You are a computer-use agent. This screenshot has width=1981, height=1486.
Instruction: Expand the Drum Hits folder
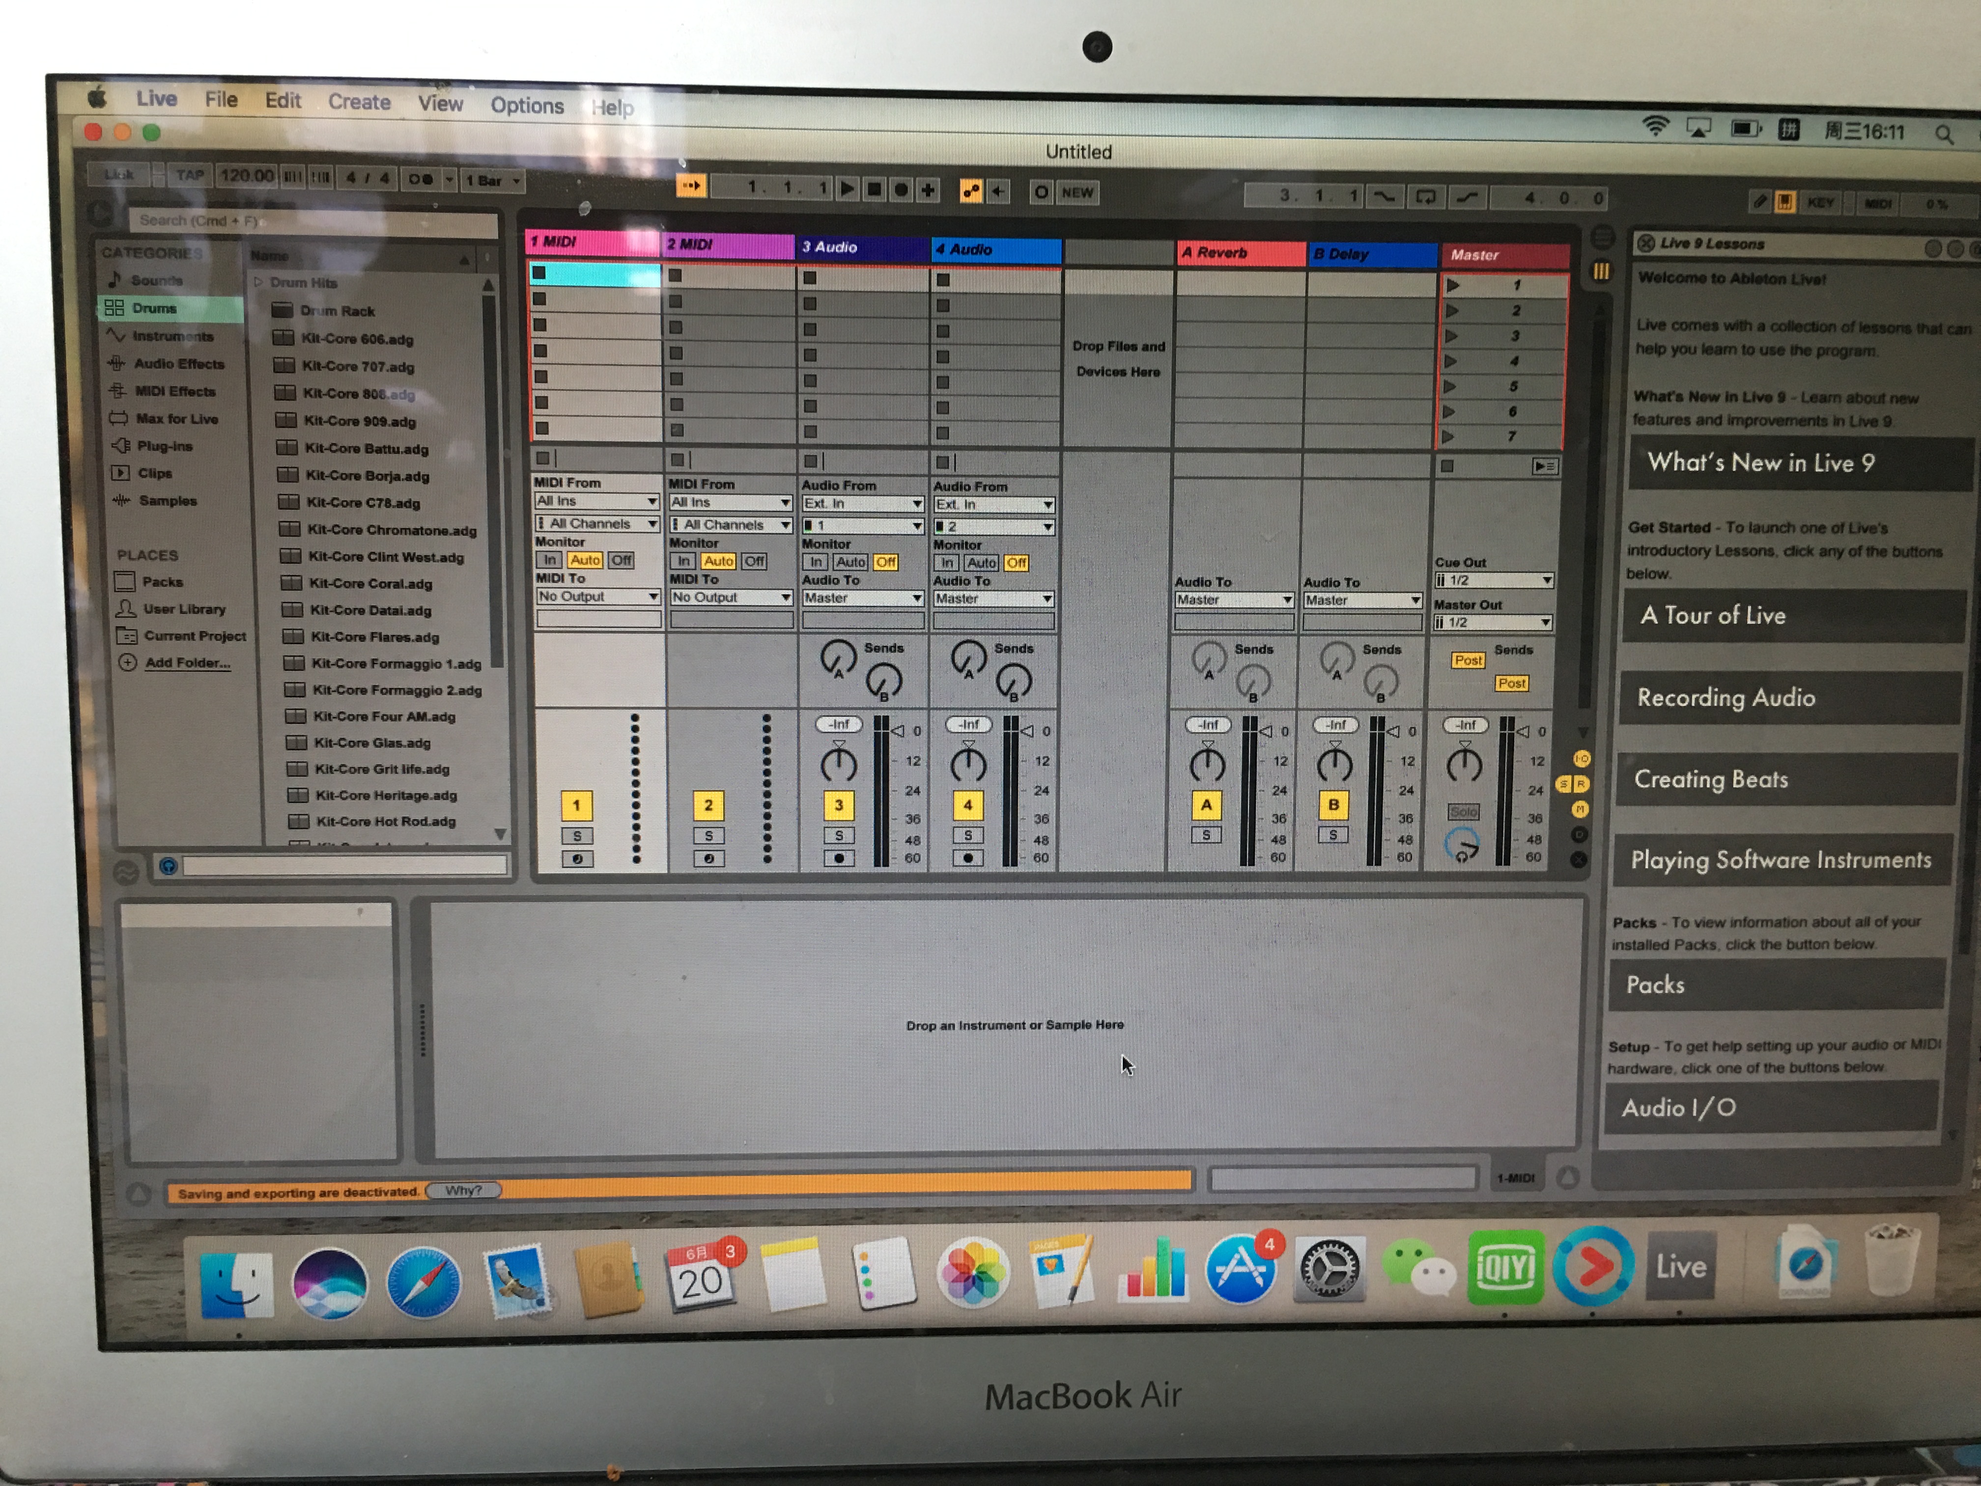point(259,282)
